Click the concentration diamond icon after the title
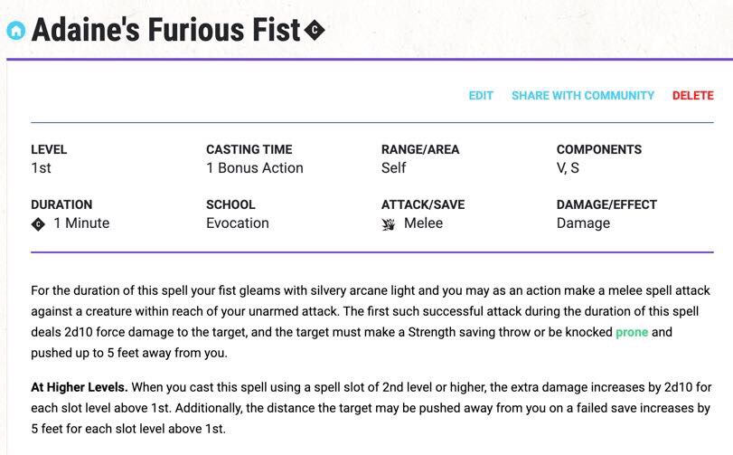This screenshot has width=733, height=455. [x=315, y=31]
